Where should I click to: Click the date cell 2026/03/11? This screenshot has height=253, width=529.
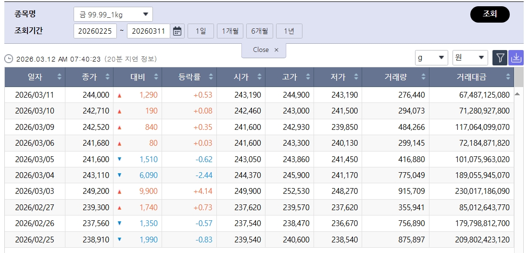35,95
